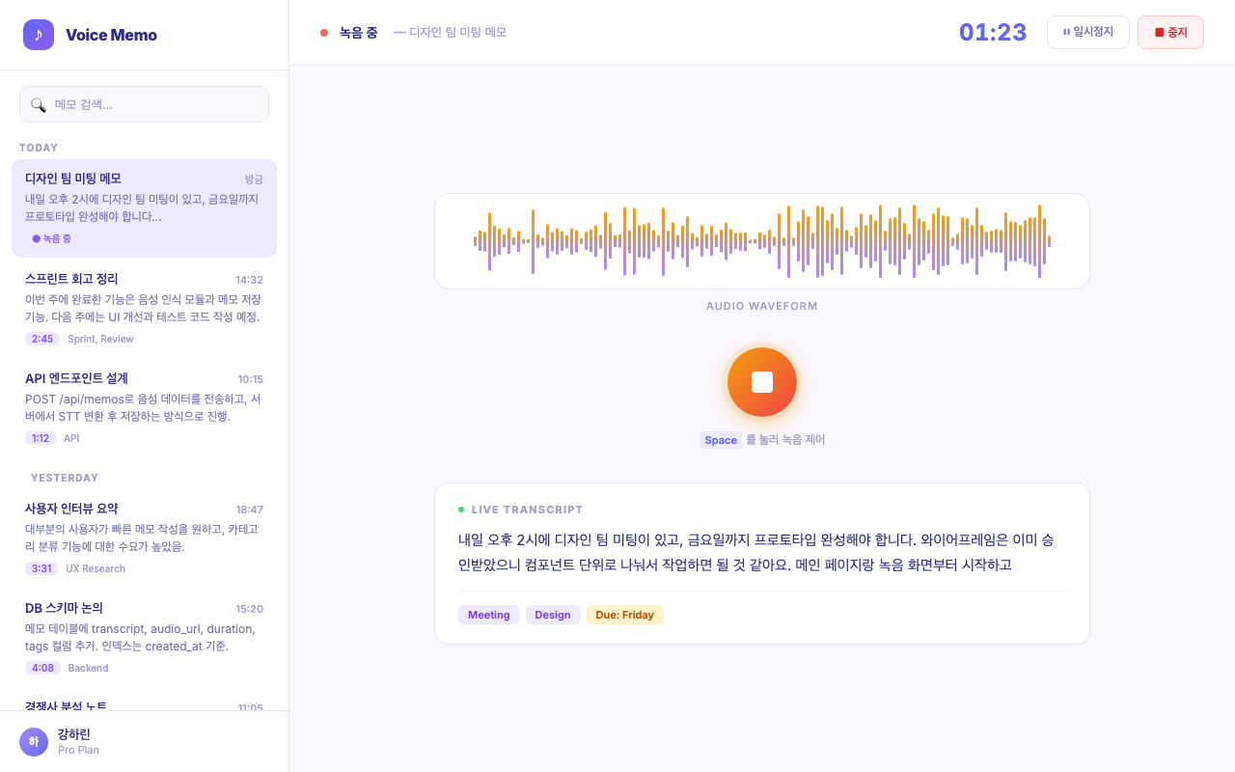Click the 하 user avatar icon
Viewport: 1235px width, 772px height.
[33, 741]
